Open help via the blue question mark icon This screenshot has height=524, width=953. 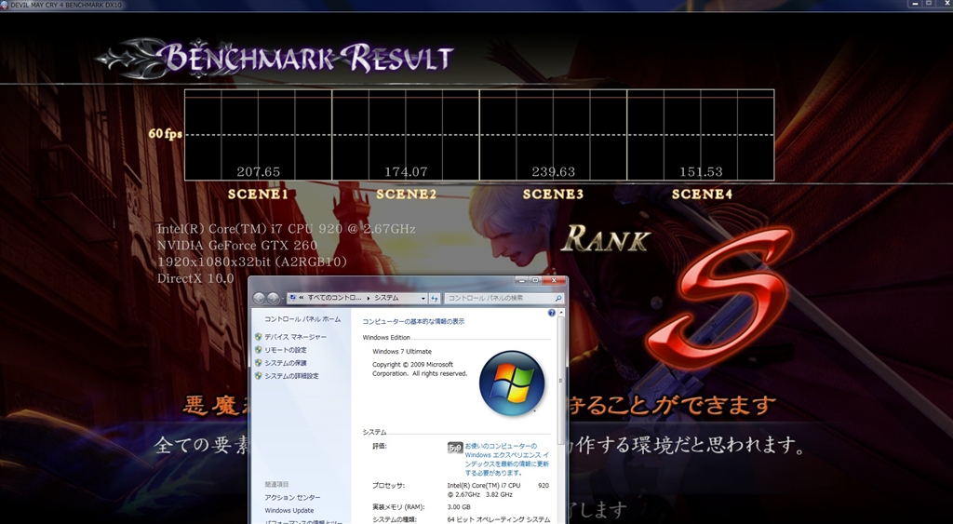[551, 313]
